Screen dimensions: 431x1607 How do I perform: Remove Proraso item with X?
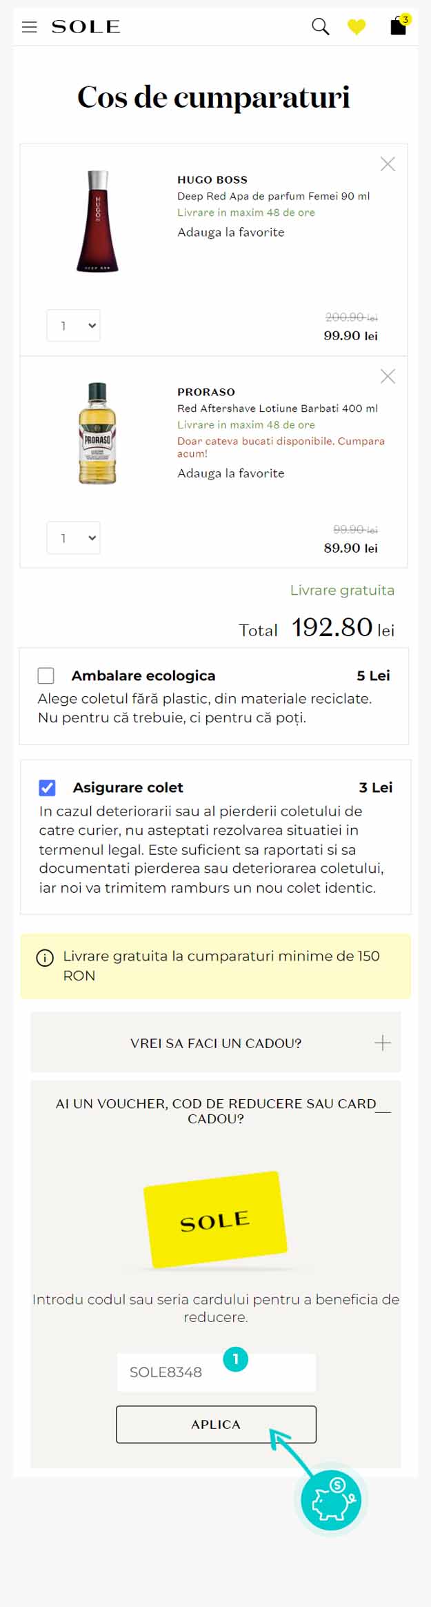pos(388,376)
